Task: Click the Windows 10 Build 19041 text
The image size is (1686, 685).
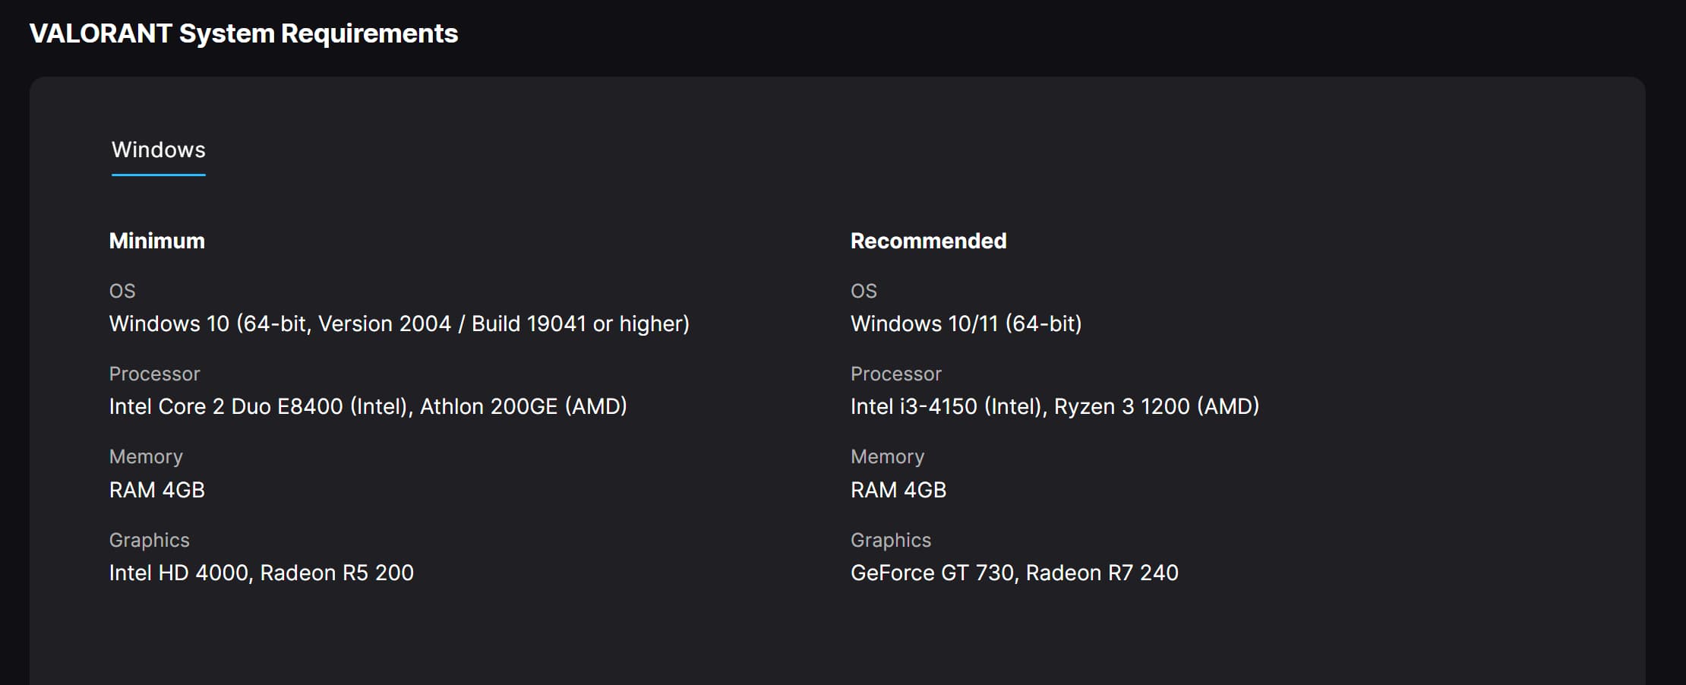Action: (x=399, y=324)
